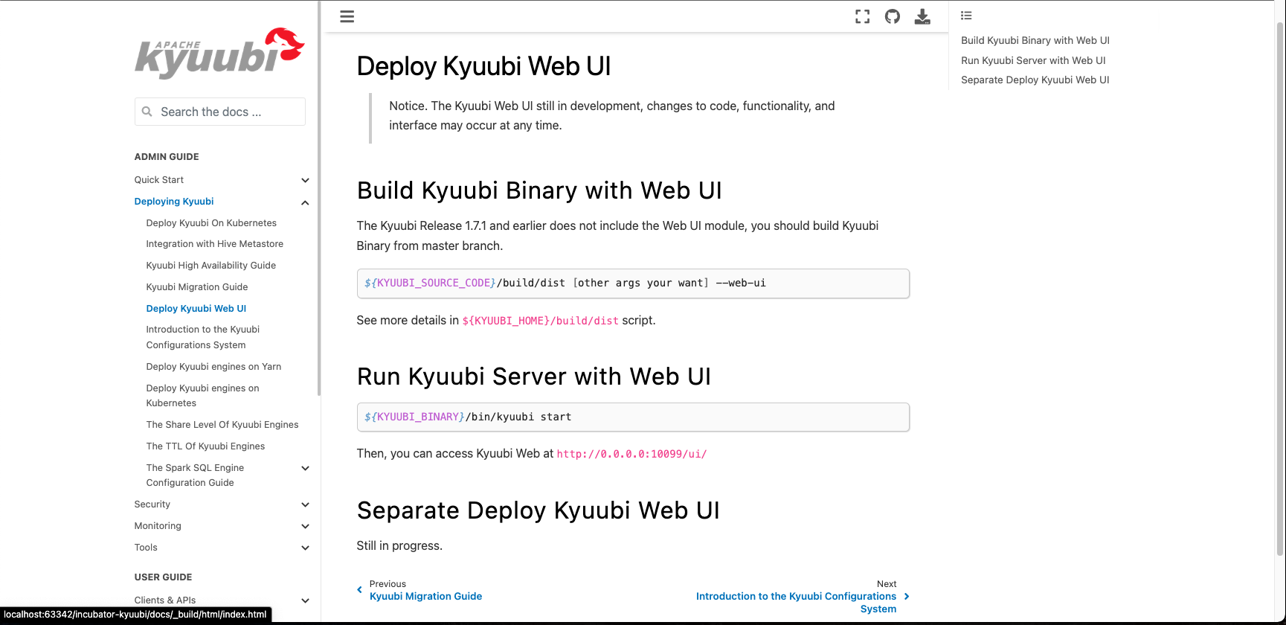
Task: Focus the Search the docs field
Action: [x=220, y=112]
